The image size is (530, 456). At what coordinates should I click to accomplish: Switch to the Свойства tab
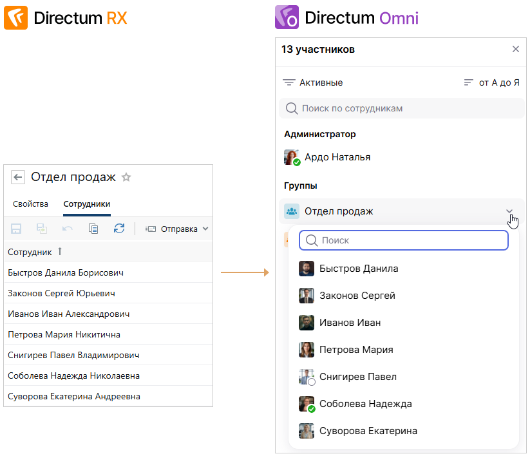30,204
